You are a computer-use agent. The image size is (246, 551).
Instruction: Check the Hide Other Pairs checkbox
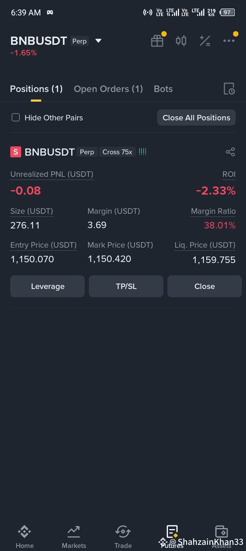click(16, 118)
